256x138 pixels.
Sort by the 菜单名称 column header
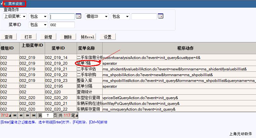(86, 48)
